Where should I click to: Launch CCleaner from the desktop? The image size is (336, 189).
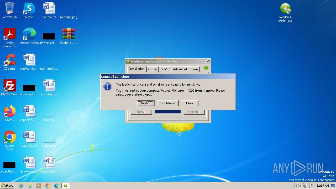(9, 62)
